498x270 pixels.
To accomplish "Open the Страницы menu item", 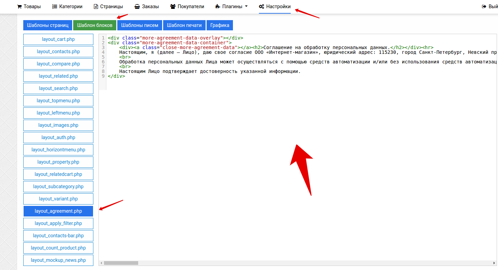I will (x=108, y=6).
